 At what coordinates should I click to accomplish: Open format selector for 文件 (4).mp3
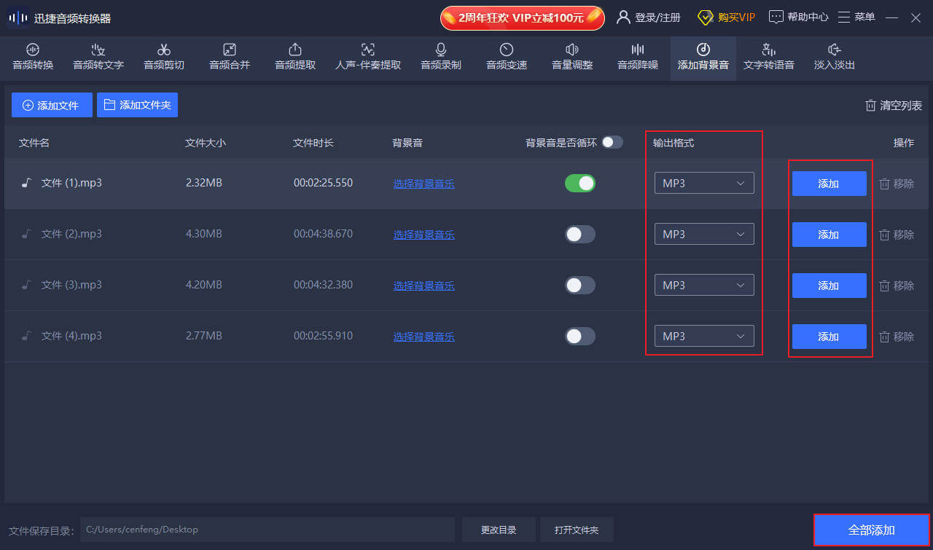(x=704, y=336)
